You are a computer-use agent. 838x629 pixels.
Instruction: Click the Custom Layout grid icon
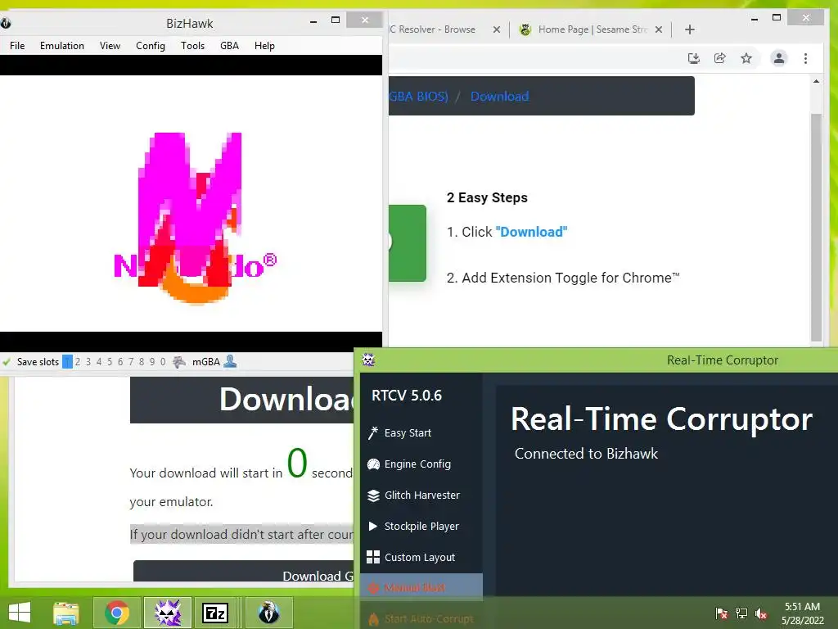coord(373,557)
